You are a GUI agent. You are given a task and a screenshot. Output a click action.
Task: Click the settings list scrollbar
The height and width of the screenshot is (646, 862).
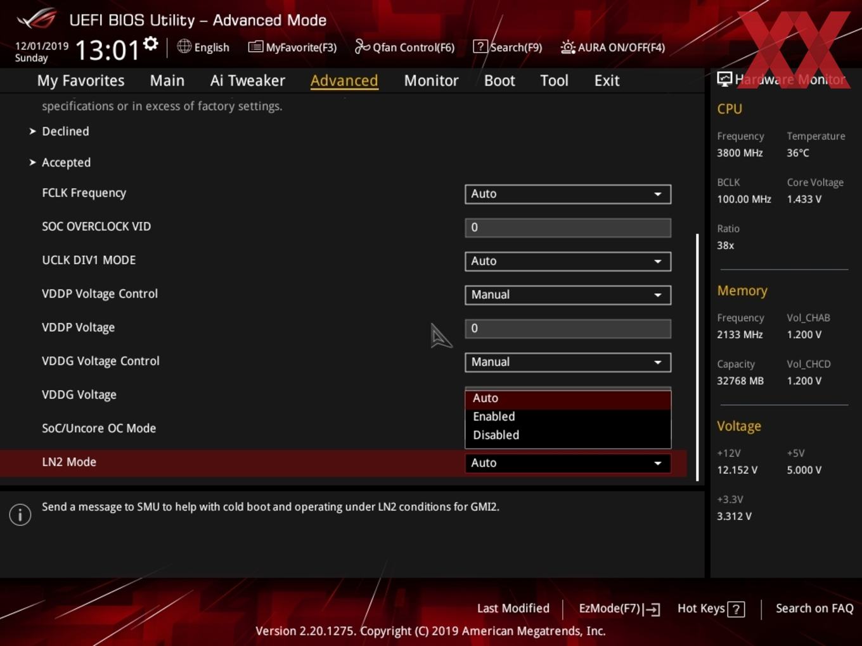click(x=697, y=357)
